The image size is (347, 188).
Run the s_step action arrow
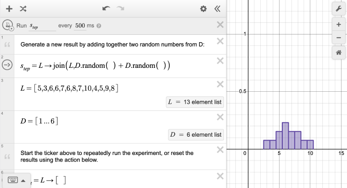click(7, 65)
